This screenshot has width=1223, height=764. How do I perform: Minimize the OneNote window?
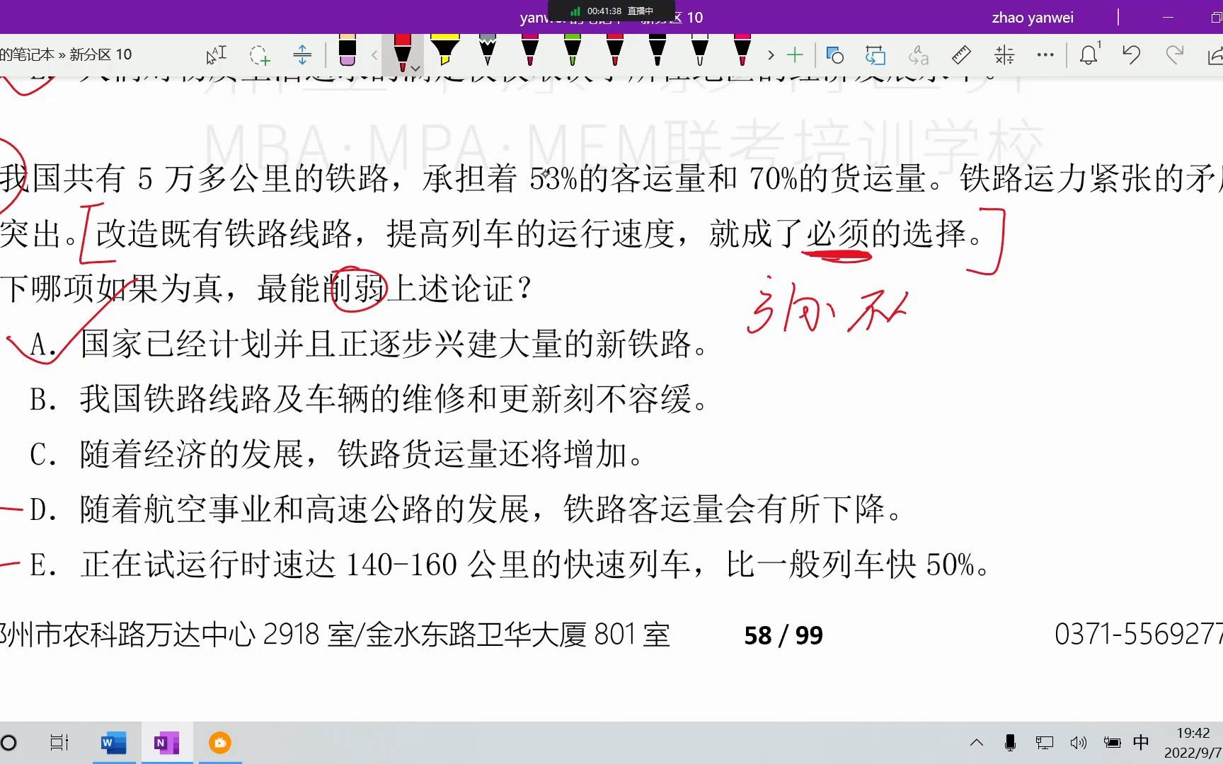(x=1168, y=17)
